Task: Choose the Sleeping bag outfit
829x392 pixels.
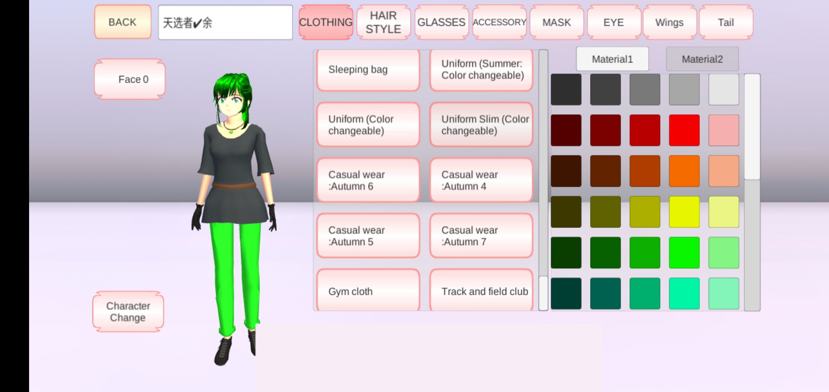Action: click(x=368, y=70)
